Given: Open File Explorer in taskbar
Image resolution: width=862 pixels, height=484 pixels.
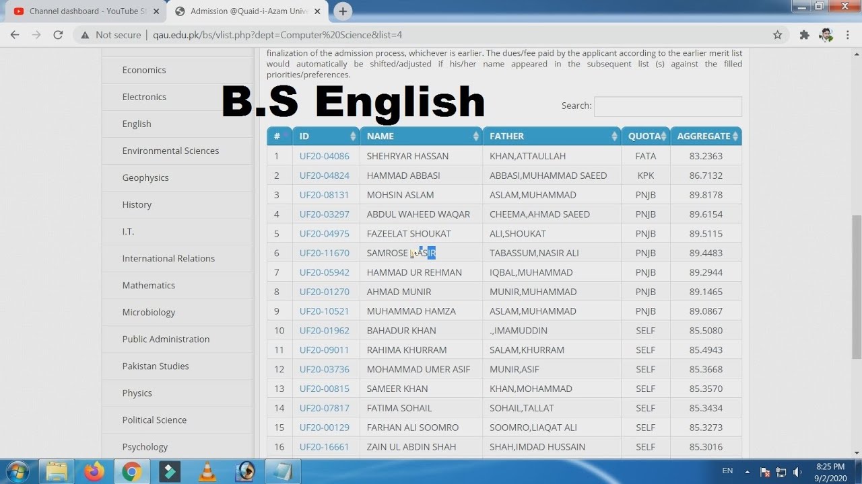Looking at the screenshot, I should pyautogui.click(x=57, y=472).
